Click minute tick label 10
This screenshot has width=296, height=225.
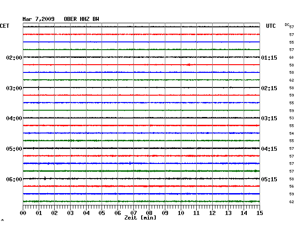pos(181,213)
